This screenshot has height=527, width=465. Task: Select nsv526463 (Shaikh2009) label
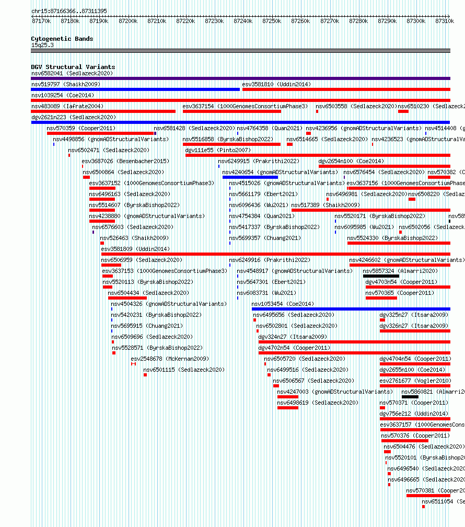tap(134, 238)
